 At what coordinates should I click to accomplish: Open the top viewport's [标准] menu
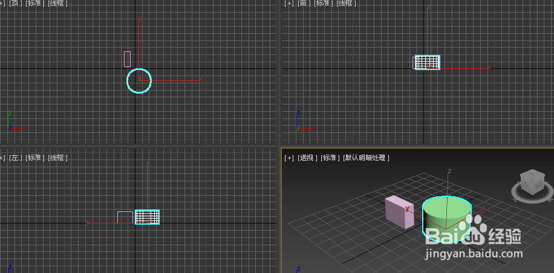coord(35,3)
